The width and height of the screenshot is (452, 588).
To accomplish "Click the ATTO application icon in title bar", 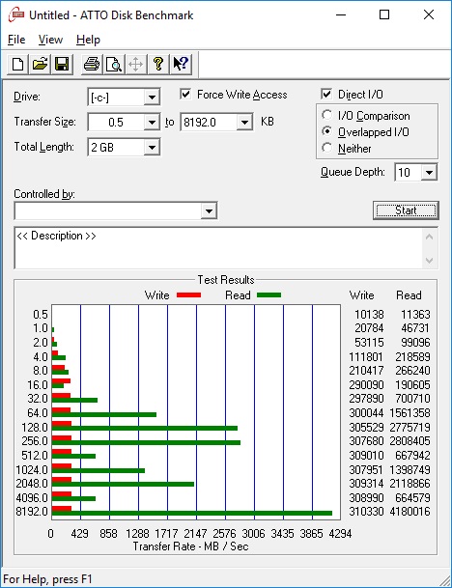I will (16, 15).
